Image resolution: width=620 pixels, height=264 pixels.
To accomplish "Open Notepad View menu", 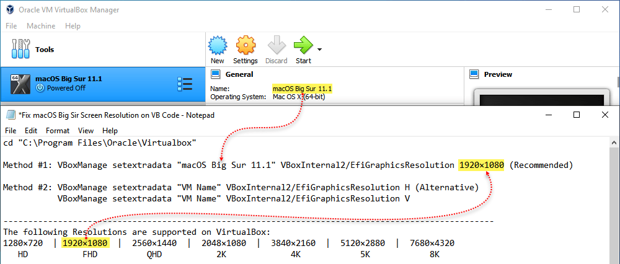I will 86,130.
